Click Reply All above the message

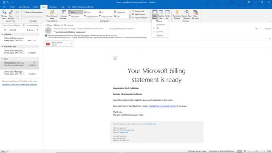click(x=58, y=25)
